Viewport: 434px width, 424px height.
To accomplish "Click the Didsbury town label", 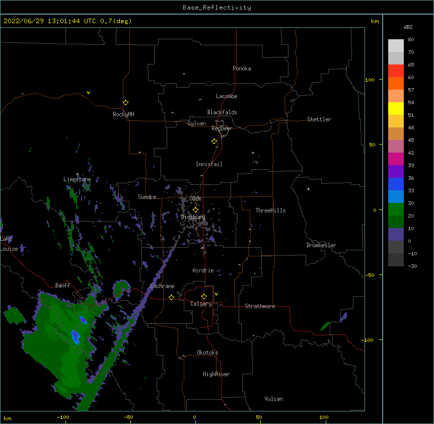I will (x=193, y=217).
